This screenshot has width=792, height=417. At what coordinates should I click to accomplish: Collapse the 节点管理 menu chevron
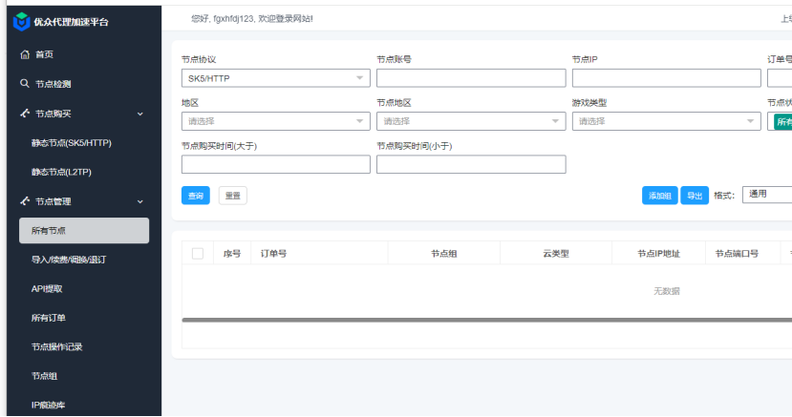tap(140, 201)
